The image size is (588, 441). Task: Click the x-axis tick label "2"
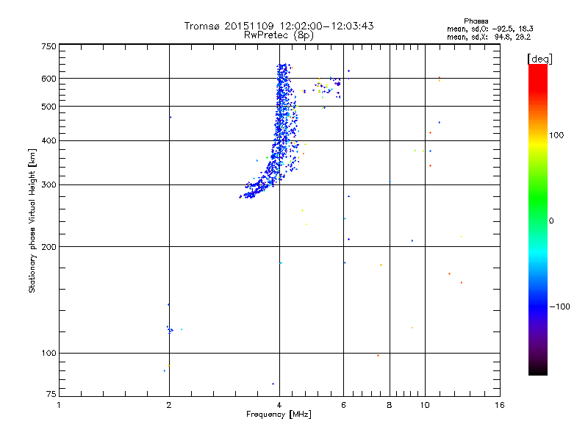(x=169, y=405)
